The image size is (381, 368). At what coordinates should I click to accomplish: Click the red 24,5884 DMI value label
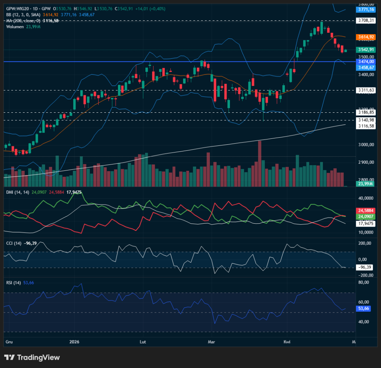(x=366, y=210)
